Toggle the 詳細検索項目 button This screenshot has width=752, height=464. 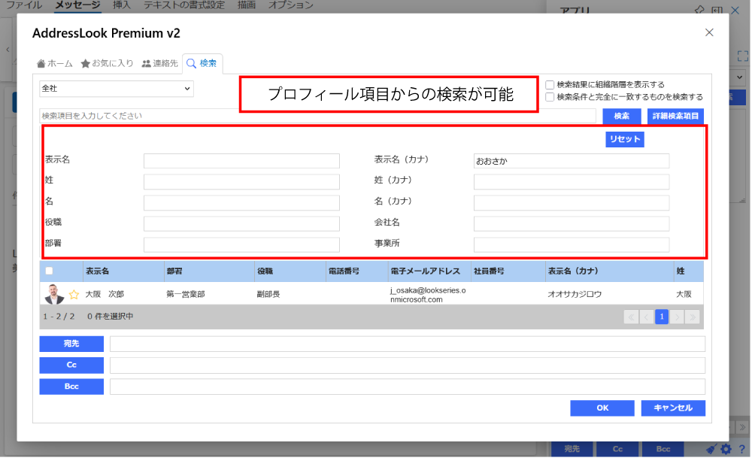(x=675, y=116)
